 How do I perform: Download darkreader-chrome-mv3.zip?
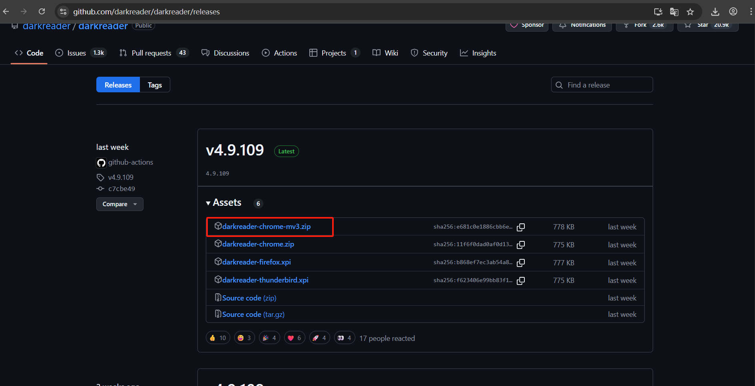(x=266, y=227)
